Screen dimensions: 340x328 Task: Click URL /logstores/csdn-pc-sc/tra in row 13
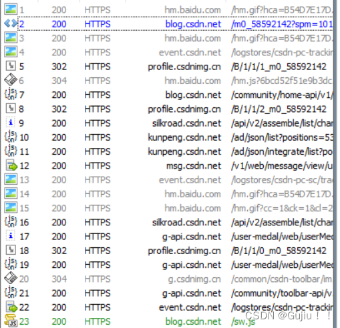[282, 180]
